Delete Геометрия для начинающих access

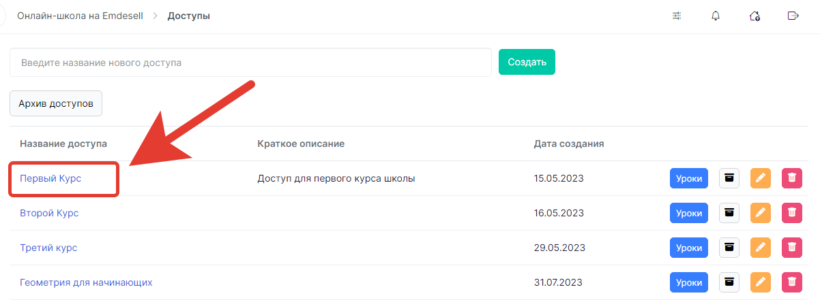coord(792,282)
